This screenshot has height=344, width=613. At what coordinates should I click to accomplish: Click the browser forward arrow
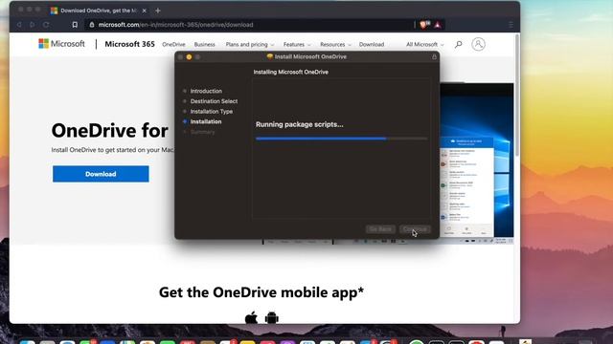[32, 25]
